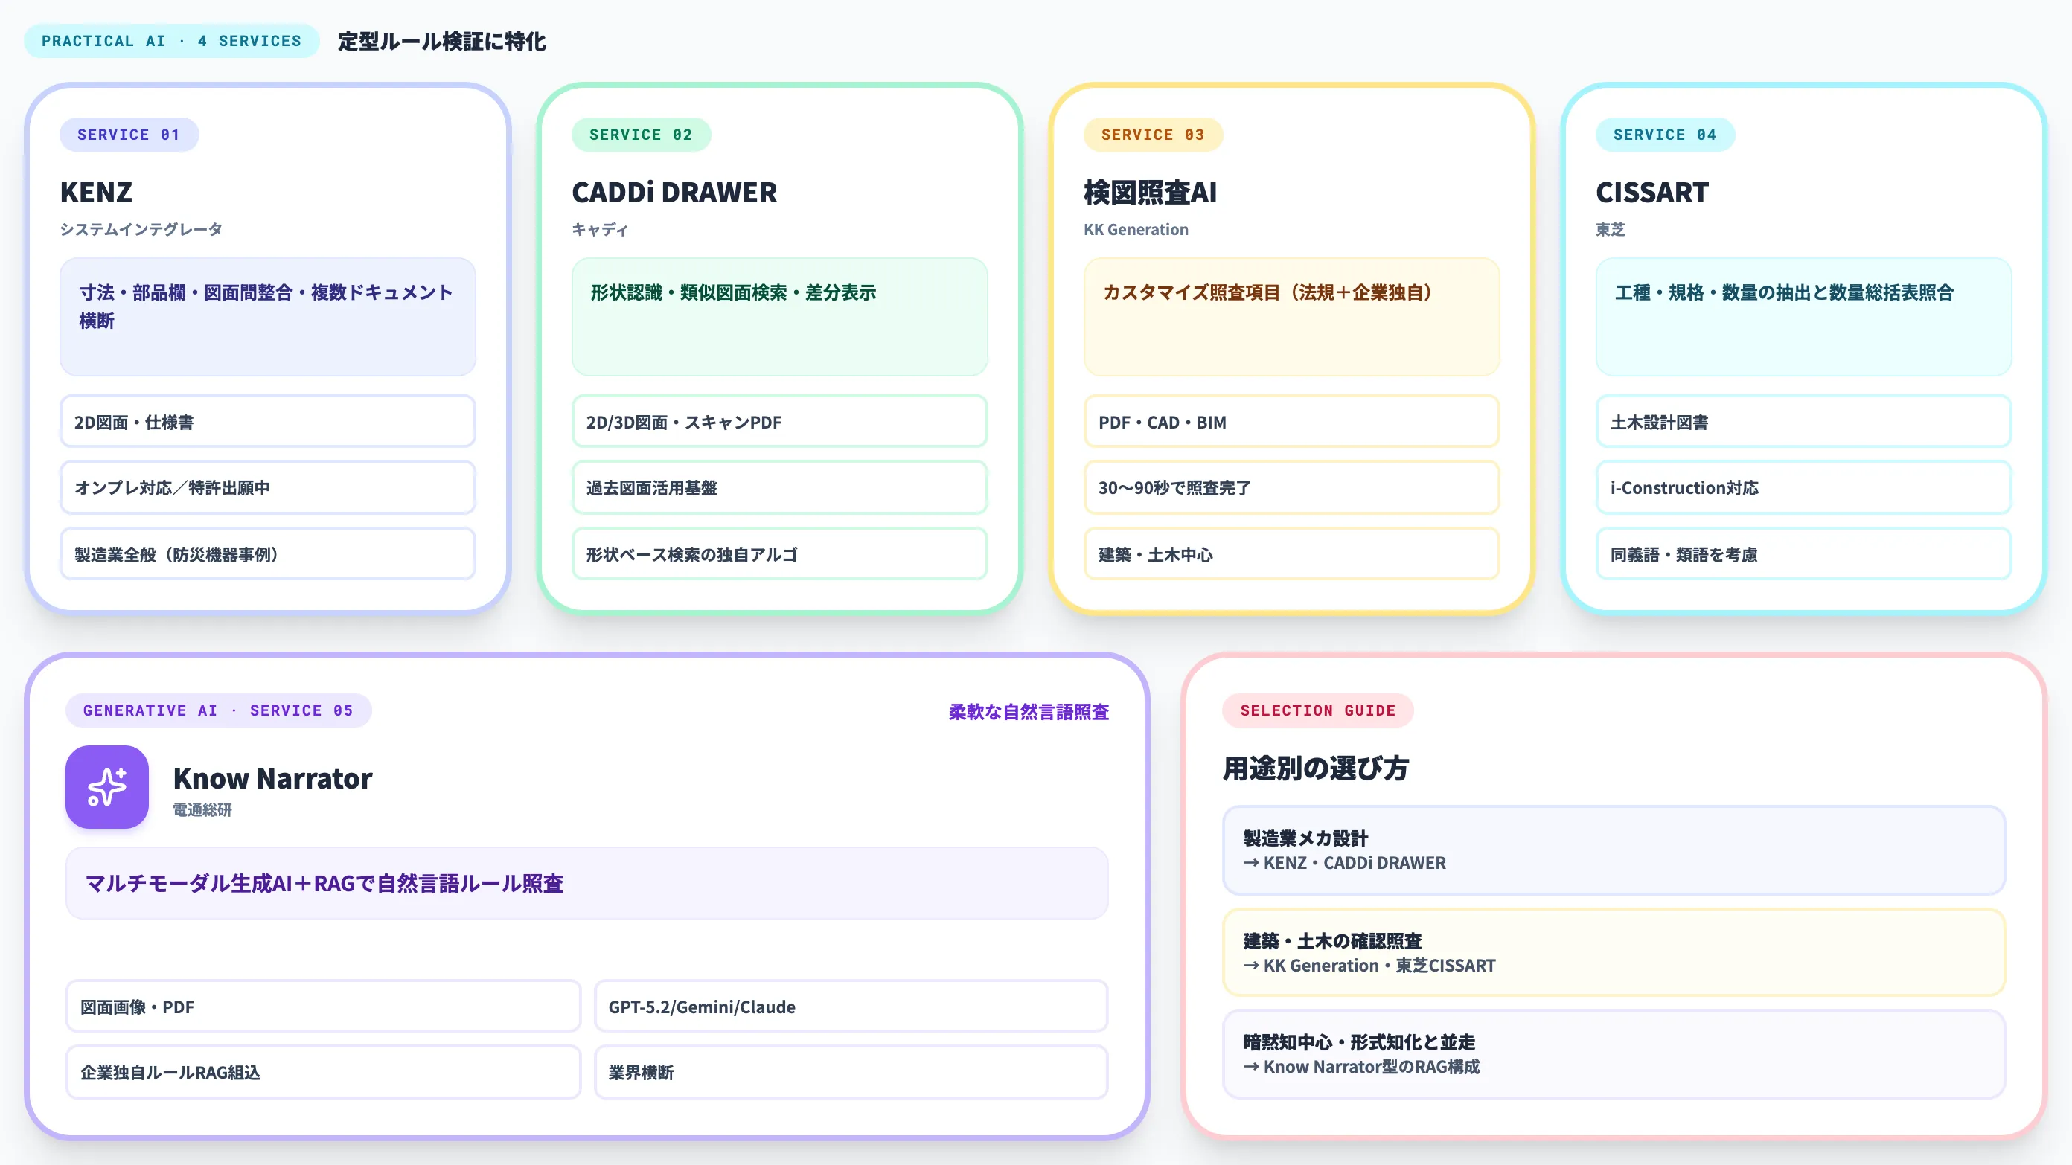This screenshot has height=1165, width=2072.
Task: Click the 東芝 subtitle under CISSART
Action: (1611, 229)
